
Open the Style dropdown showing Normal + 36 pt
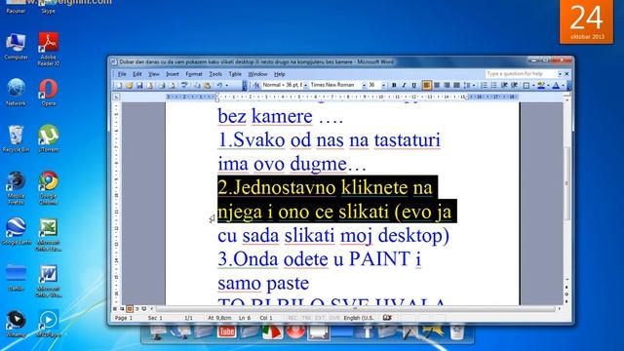click(x=305, y=85)
